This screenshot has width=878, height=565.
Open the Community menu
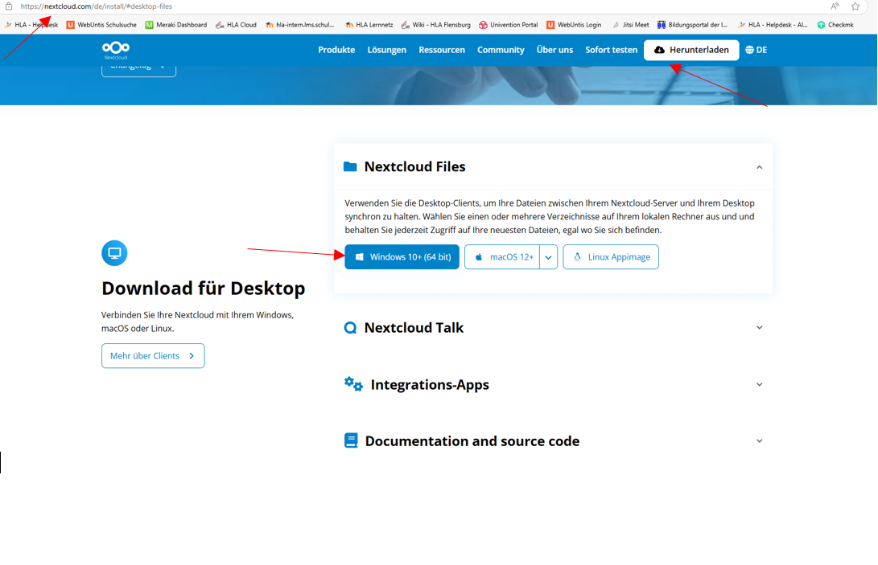tap(501, 50)
